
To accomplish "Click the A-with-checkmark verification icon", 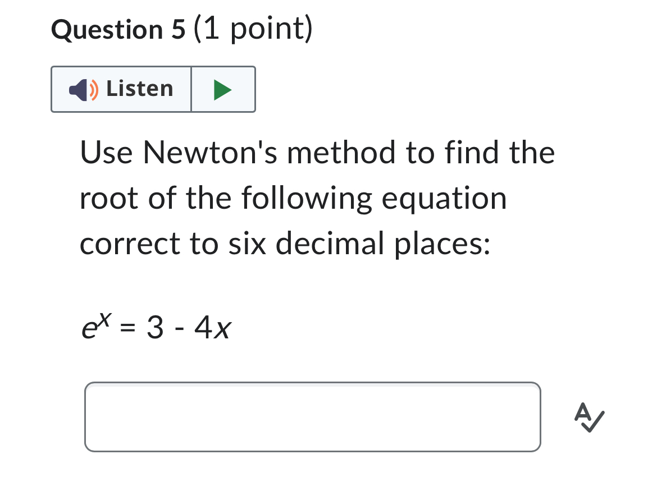I will (x=589, y=417).
